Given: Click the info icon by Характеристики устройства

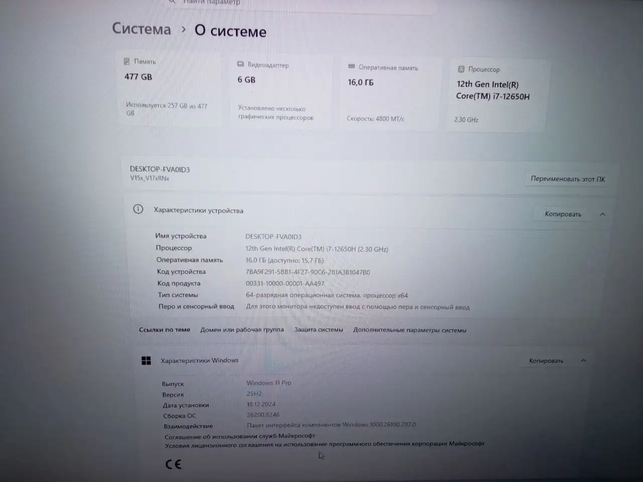Looking at the screenshot, I should [x=138, y=209].
